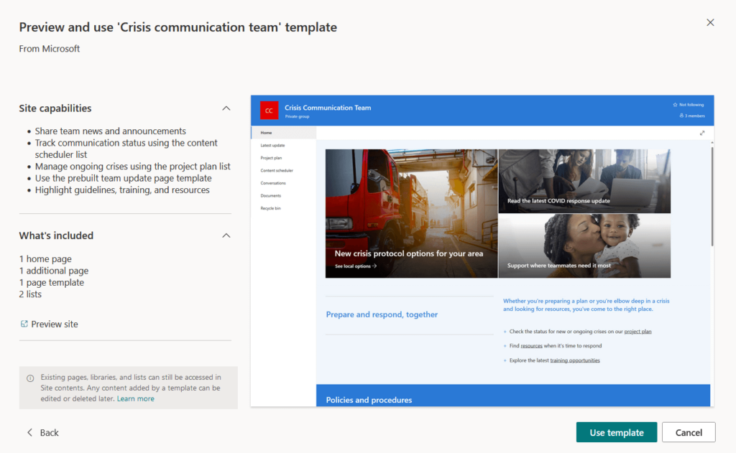Image resolution: width=736 pixels, height=453 pixels.
Task: Close the template preview dialog
Action: tap(710, 22)
